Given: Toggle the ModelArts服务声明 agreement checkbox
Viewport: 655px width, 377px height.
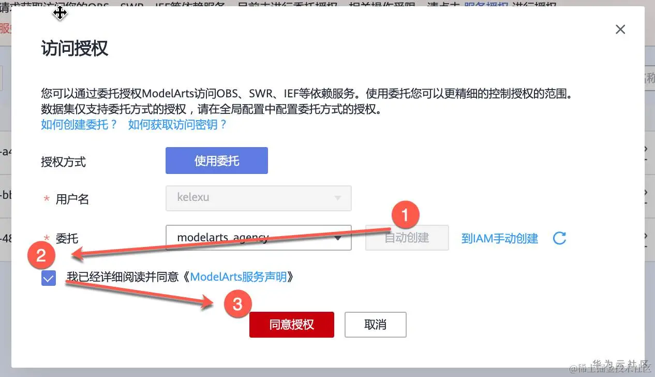Looking at the screenshot, I should 49,279.
